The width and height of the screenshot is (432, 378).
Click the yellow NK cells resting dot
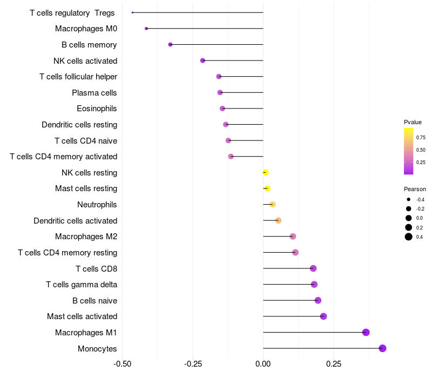coord(265,173)
